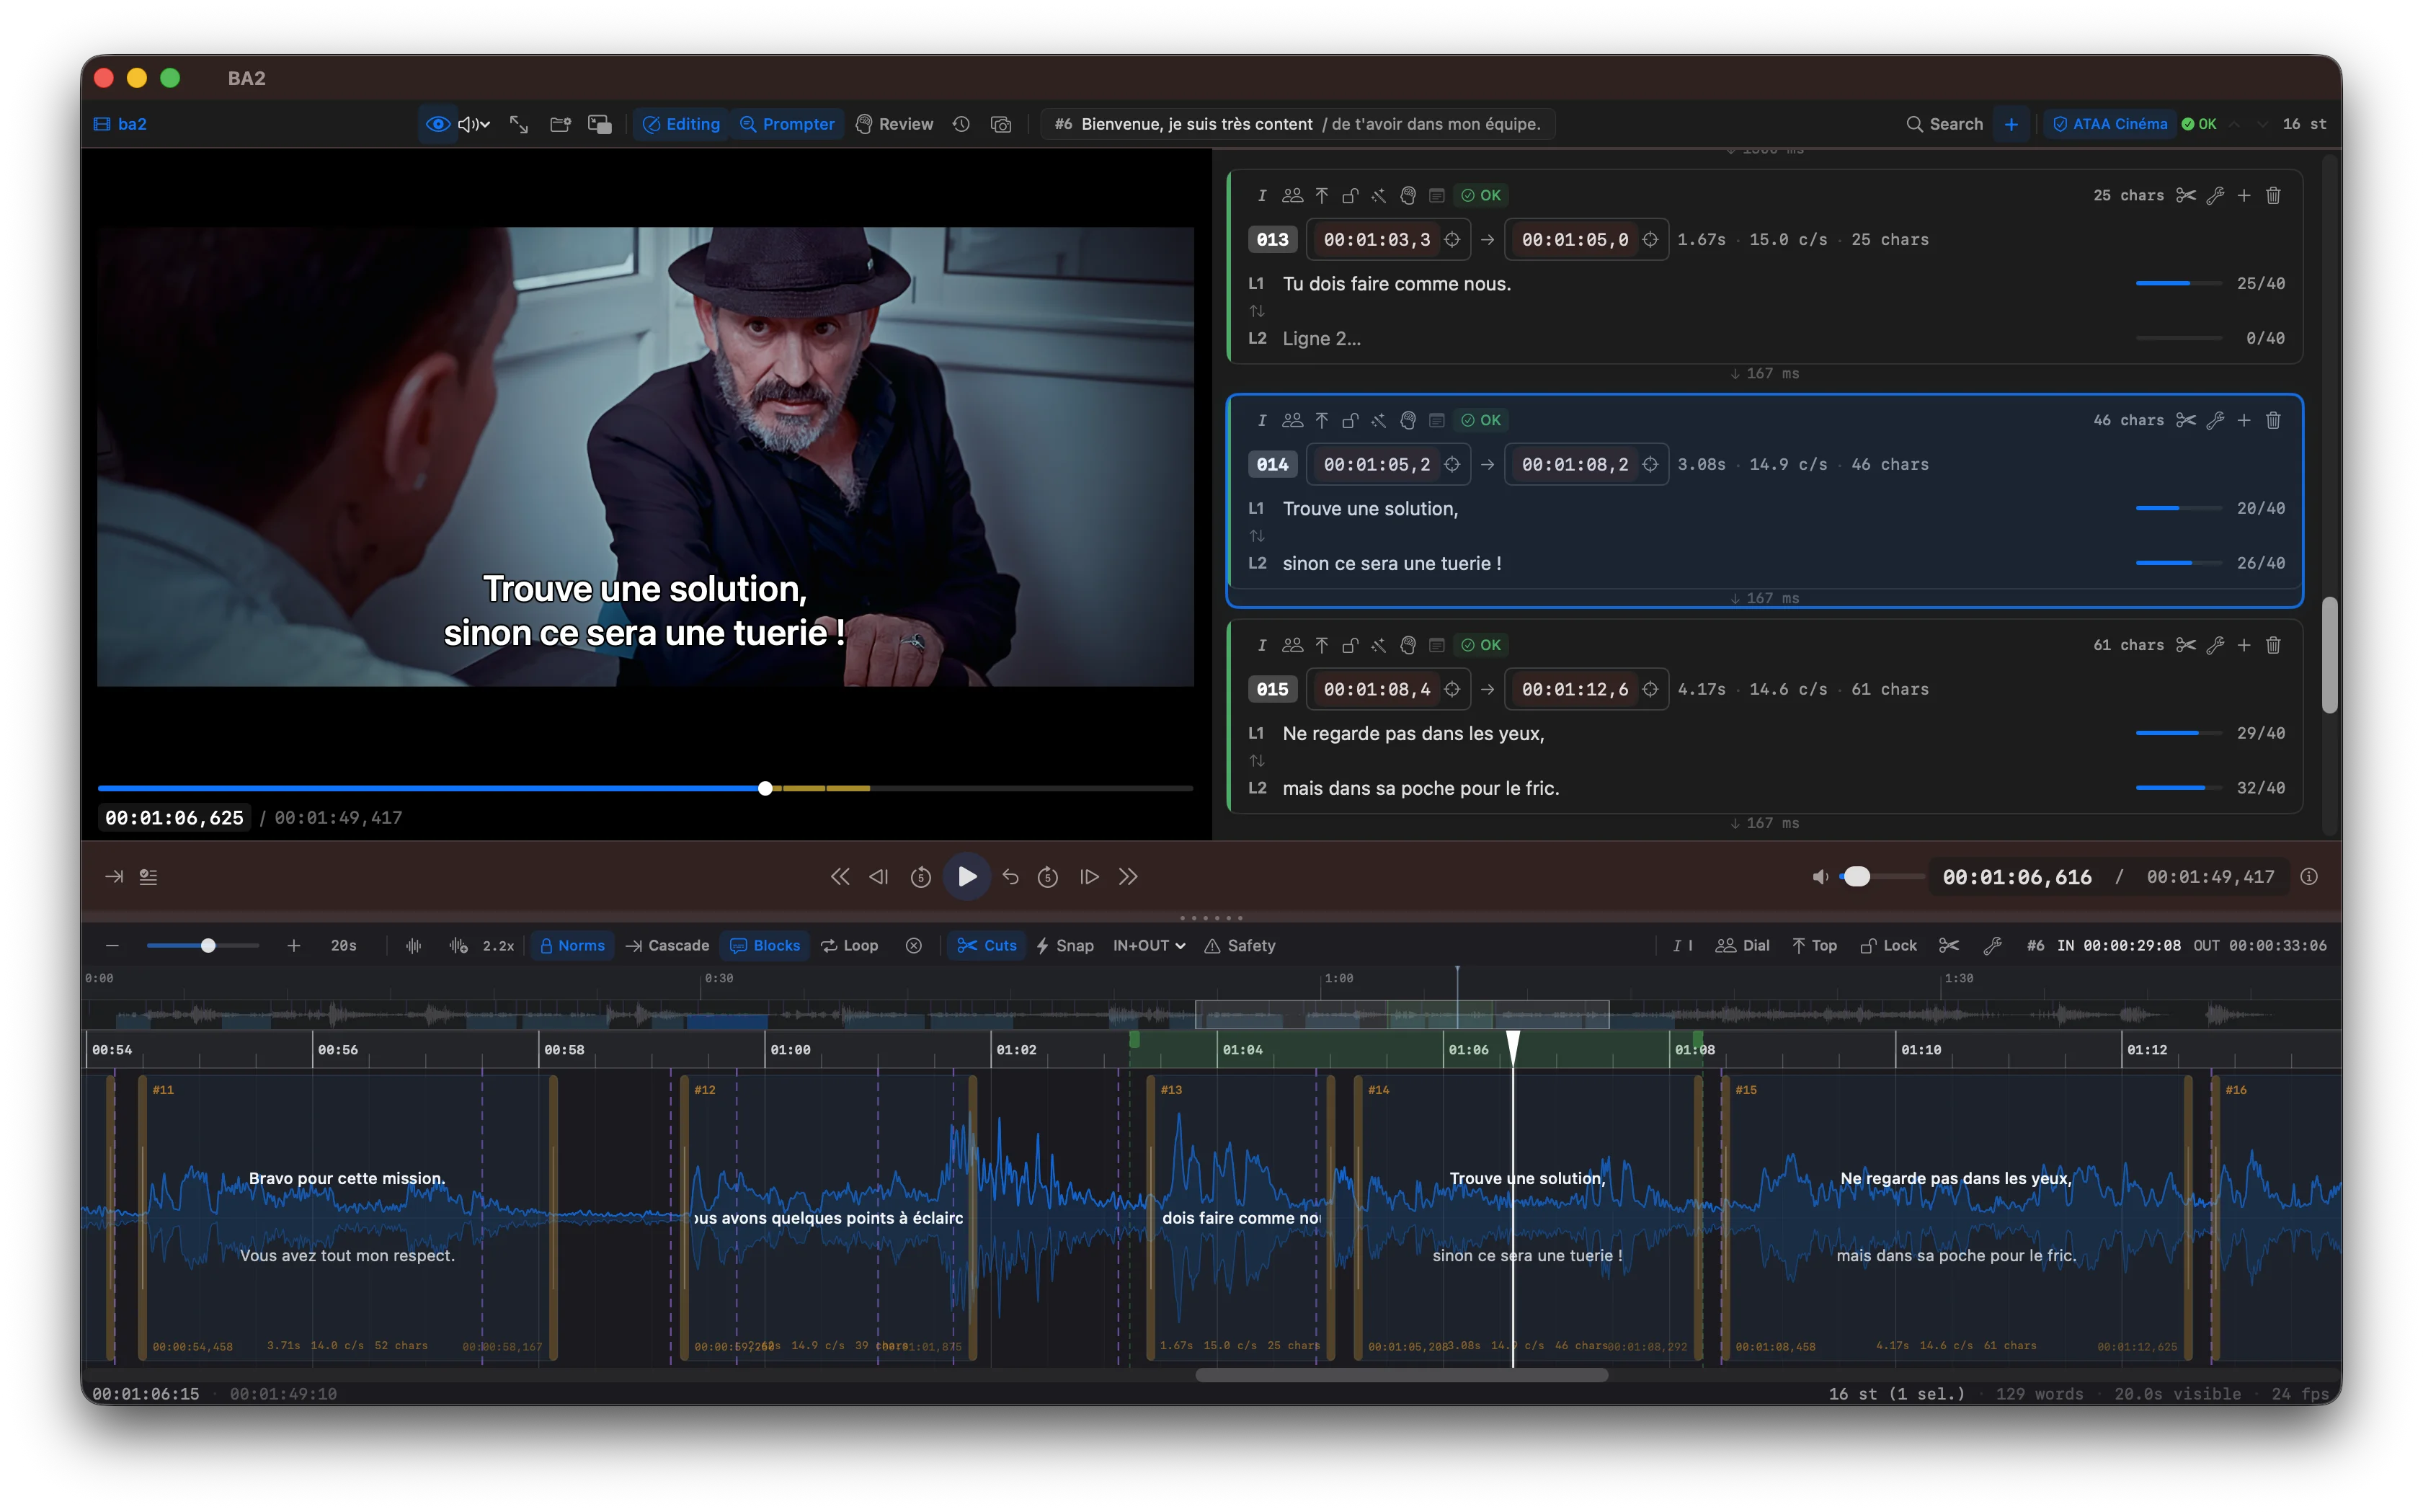Toggle the subtitle preview eye icon
This screenshot has height=1512, width=2423.
click(x=438, y=124)
